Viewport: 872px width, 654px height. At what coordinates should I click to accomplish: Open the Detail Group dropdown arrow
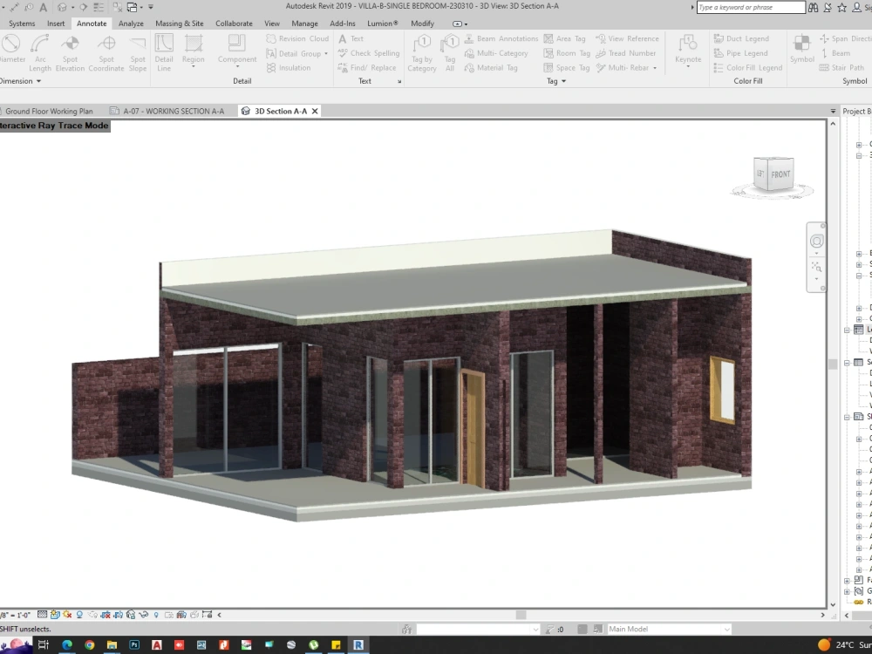coord(326,53)
